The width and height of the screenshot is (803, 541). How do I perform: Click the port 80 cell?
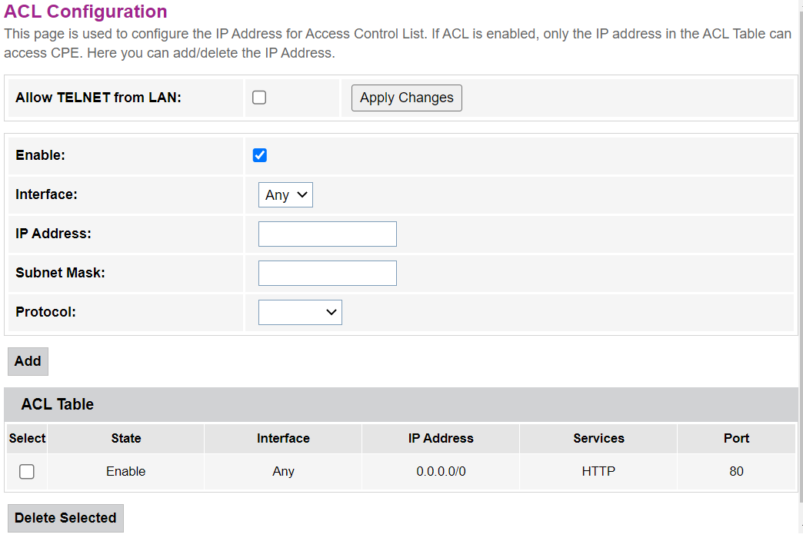coord(736,472)
